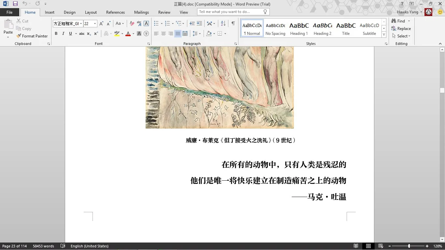Switch to the References tab

click(x=115, y=12)
